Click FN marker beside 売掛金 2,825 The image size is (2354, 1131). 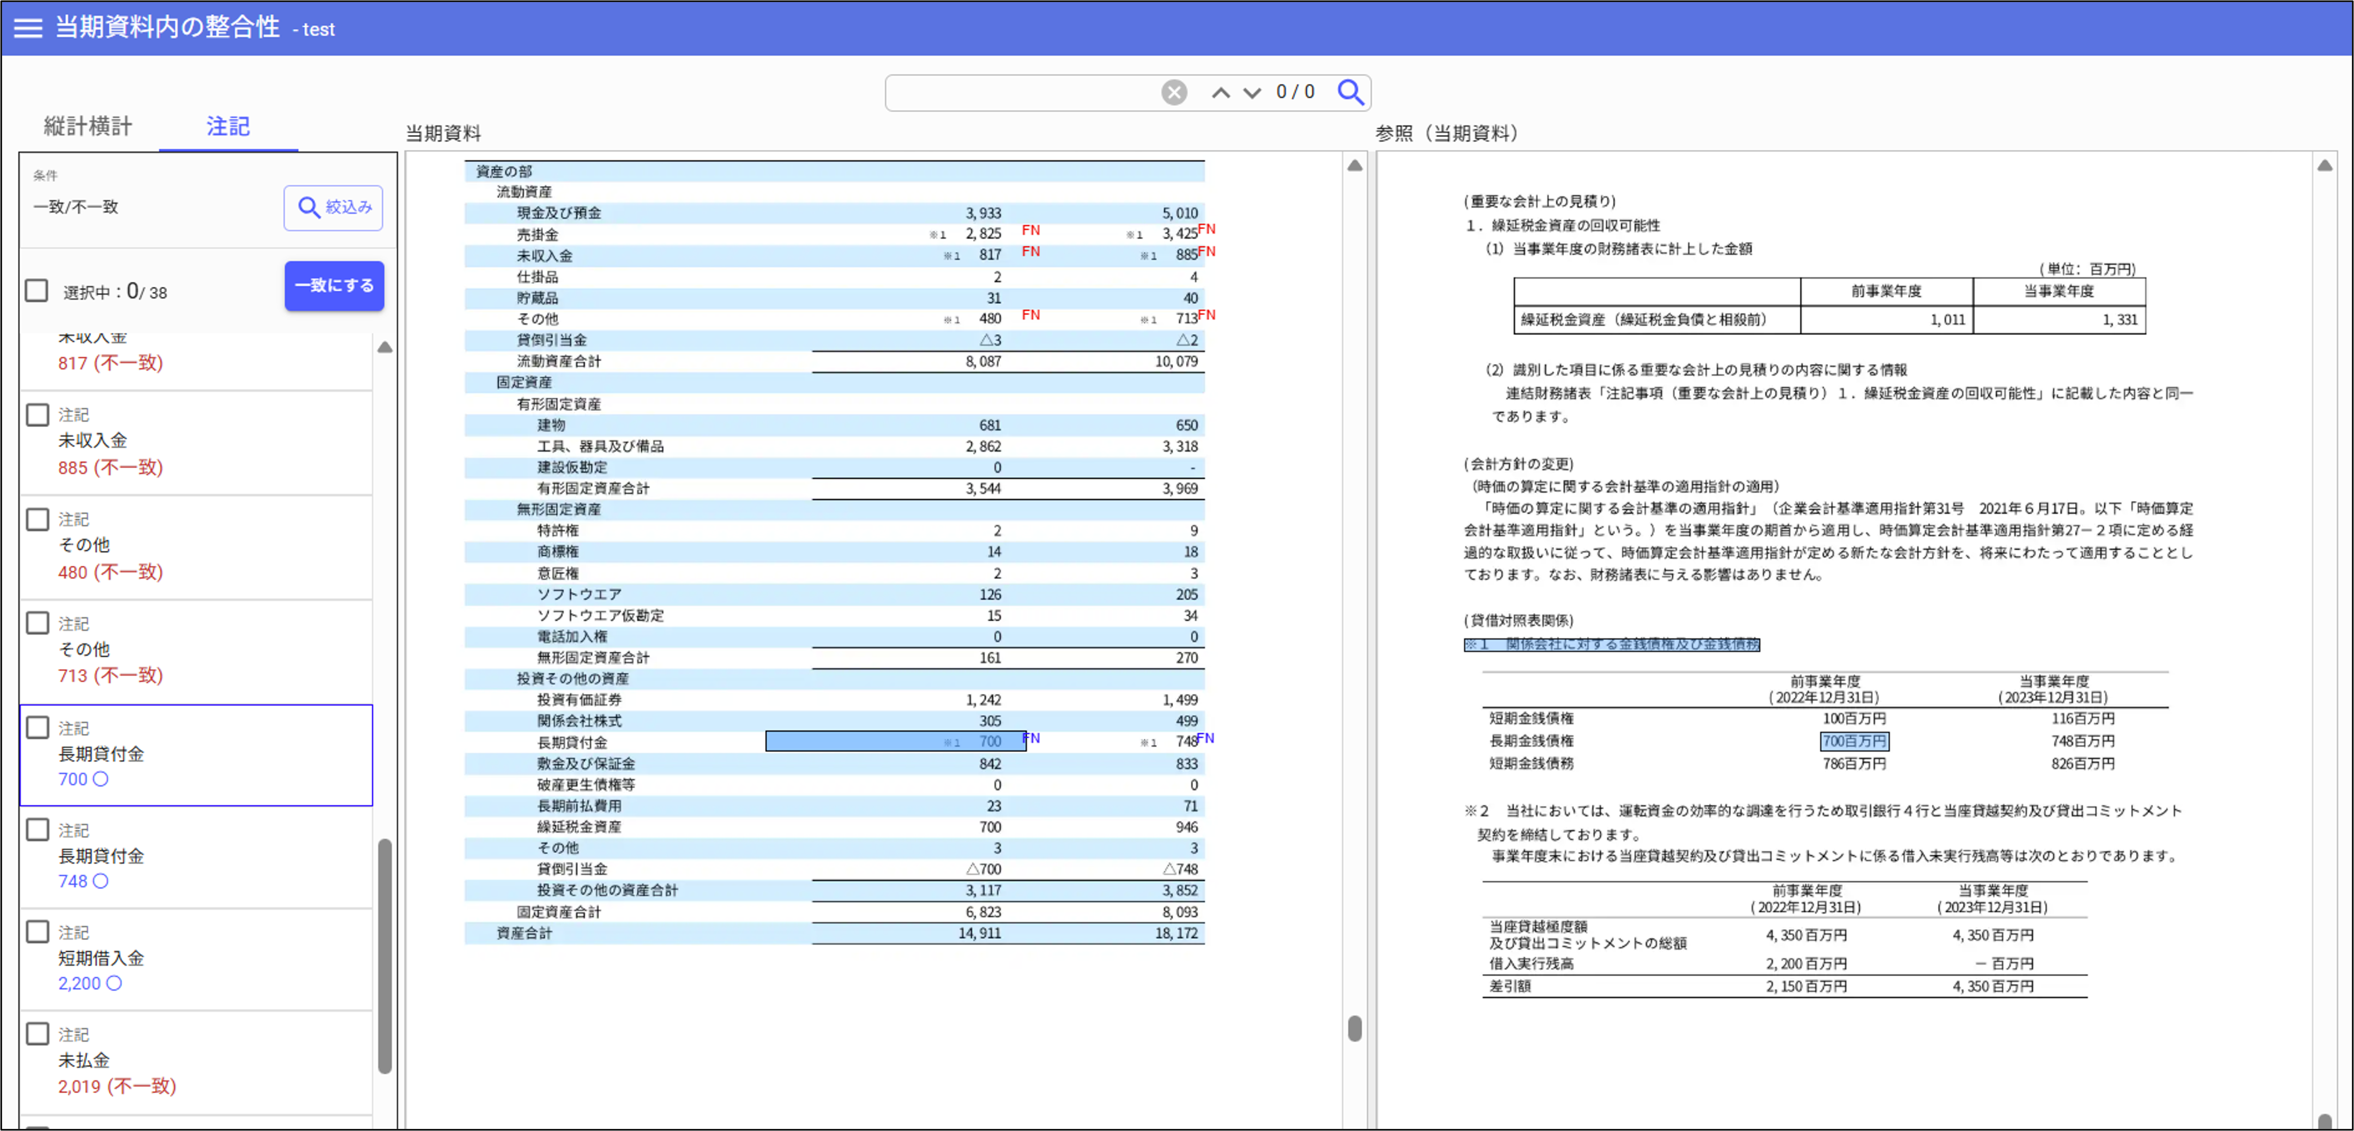tap(1030, 230)
